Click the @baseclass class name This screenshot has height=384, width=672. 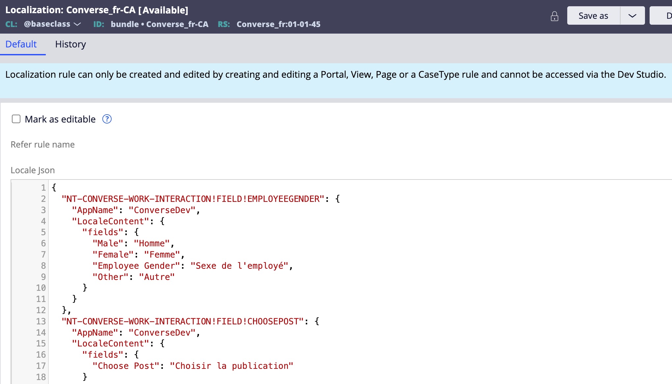tap(47, 24)
